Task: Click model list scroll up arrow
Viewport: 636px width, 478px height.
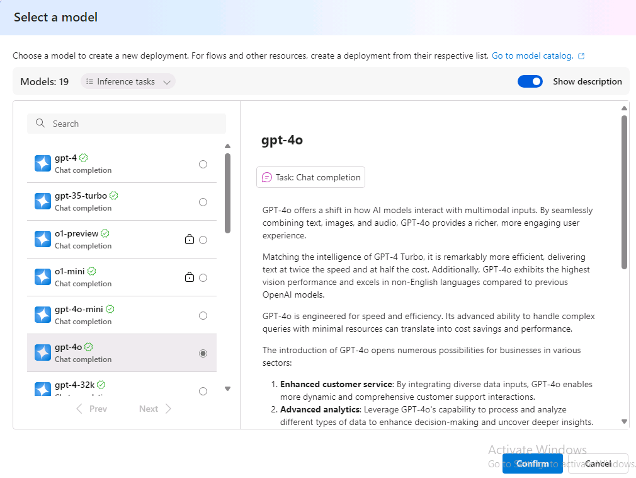Action: [x=227, y=146]
